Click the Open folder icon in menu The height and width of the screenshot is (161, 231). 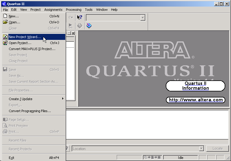click(5, 22)
